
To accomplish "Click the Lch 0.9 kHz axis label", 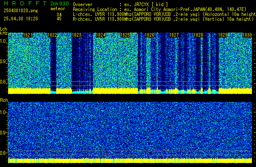I will click(3, 62).
